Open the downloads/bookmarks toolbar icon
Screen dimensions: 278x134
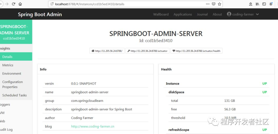click(250, 4)
